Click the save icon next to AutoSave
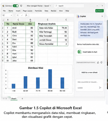This screenshot has width=108, height=121. [x=21, y=6]
